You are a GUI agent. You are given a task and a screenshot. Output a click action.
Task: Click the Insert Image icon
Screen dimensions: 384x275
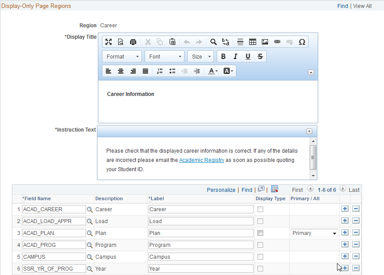tap(265, 42)
